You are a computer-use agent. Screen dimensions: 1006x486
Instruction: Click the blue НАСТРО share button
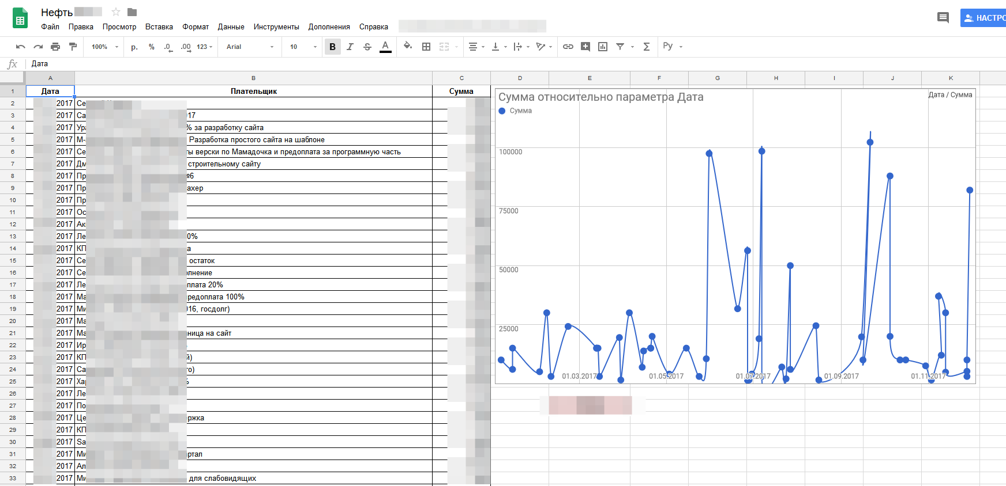(984, 18)
